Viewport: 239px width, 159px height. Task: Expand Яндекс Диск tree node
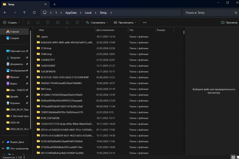point(3,142)
